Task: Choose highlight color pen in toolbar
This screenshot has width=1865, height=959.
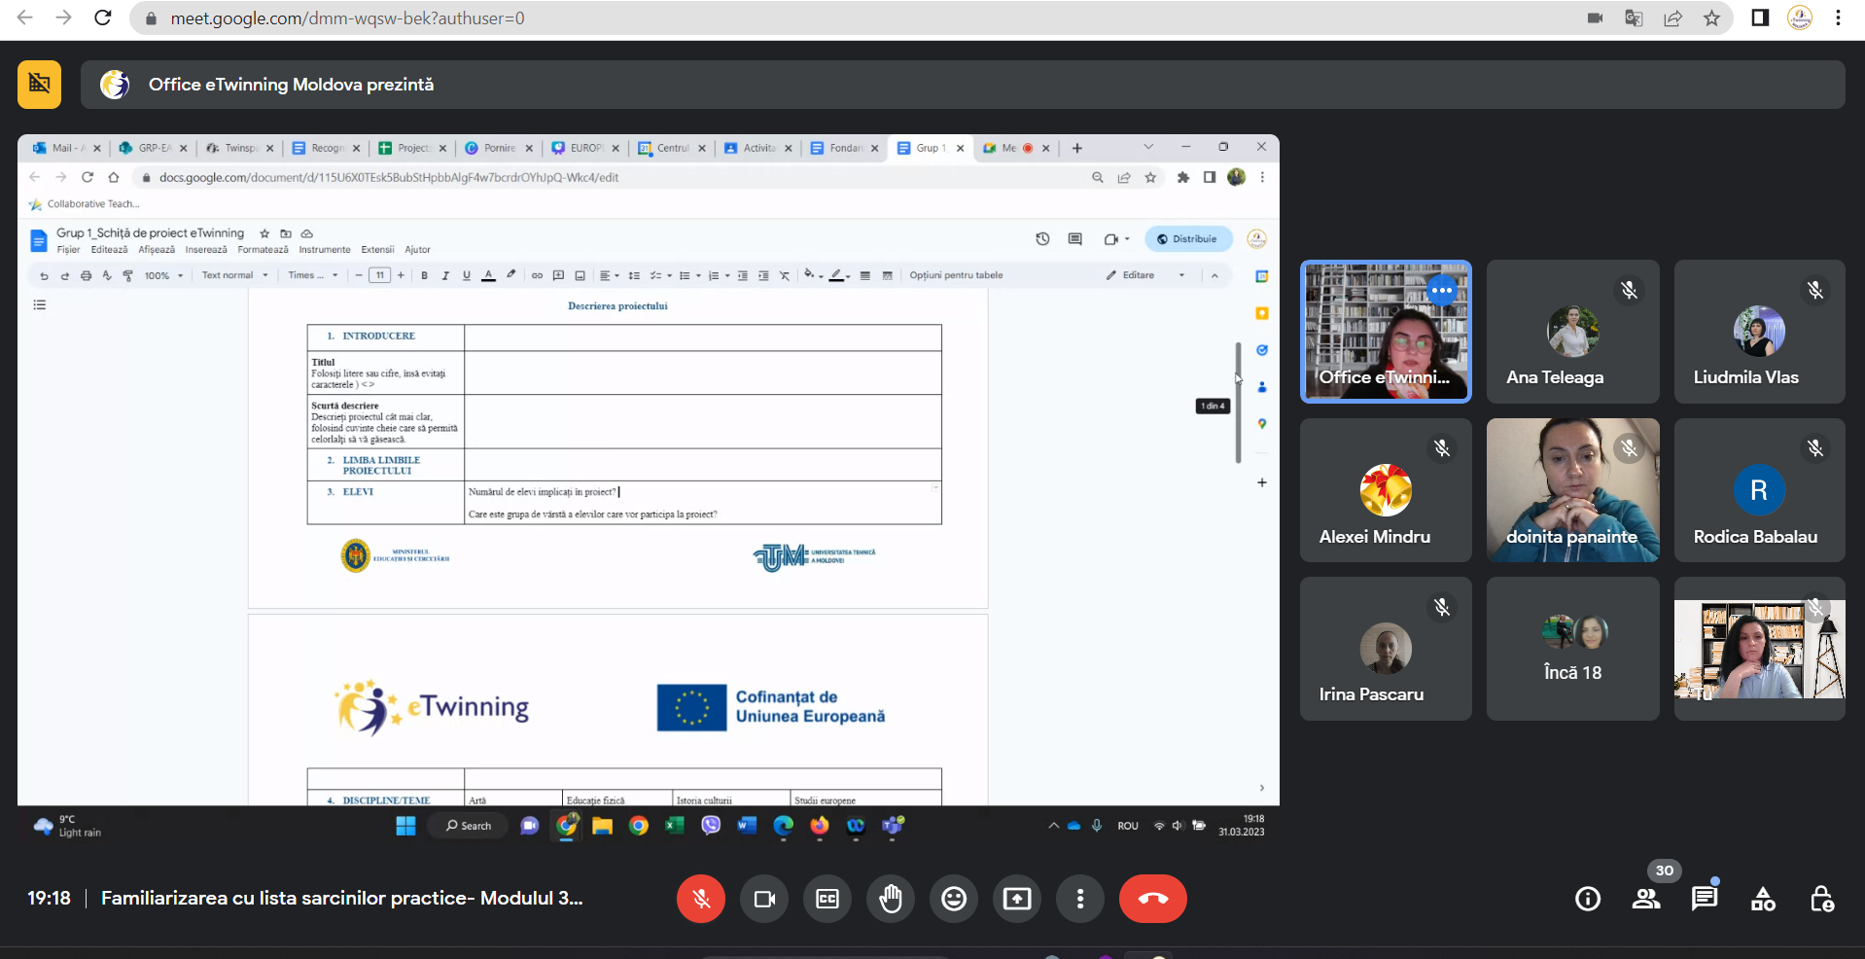Action: (510, 276)
